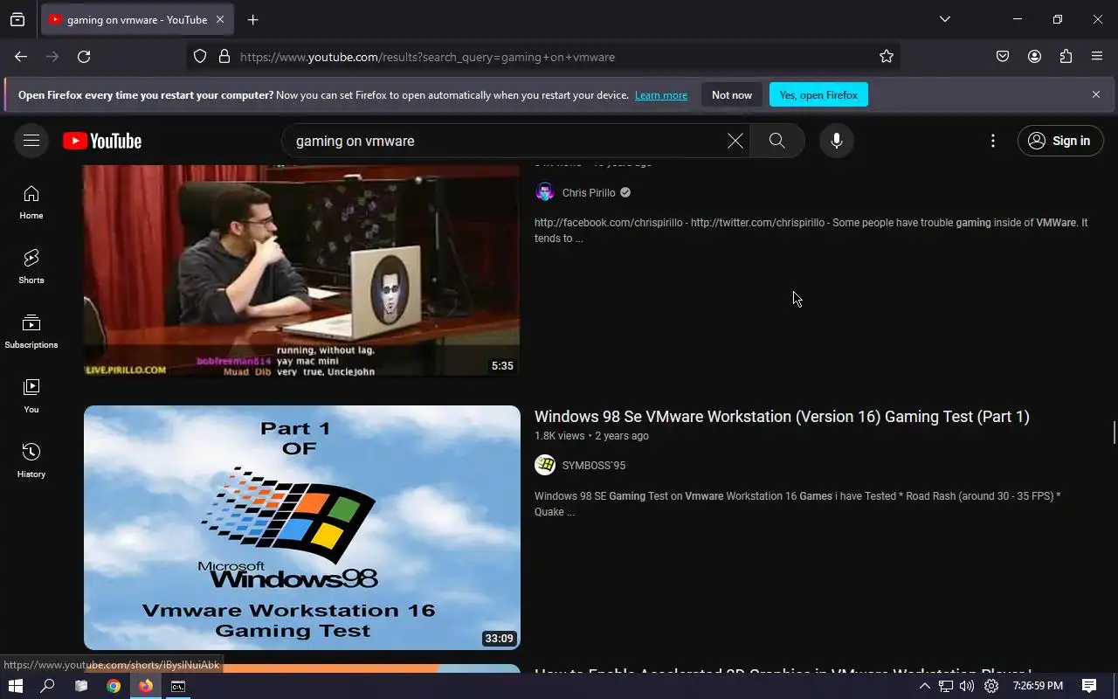This screenshot has width=1118, height=699.
Task: Click Yes, open Firefox button
Action: (x=818, y=95)
